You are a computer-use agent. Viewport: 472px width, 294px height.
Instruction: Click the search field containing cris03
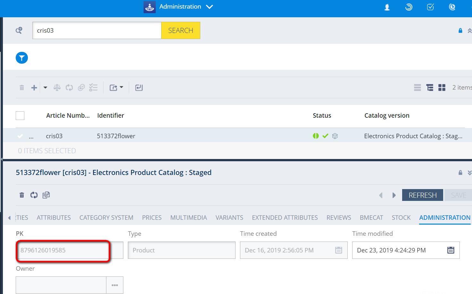point(97,30)
